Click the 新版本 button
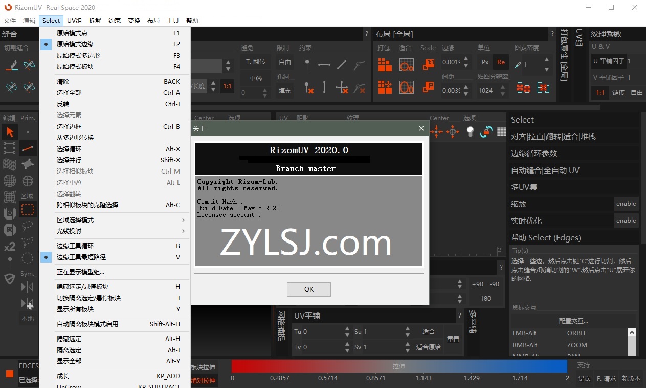 point(631,378)
